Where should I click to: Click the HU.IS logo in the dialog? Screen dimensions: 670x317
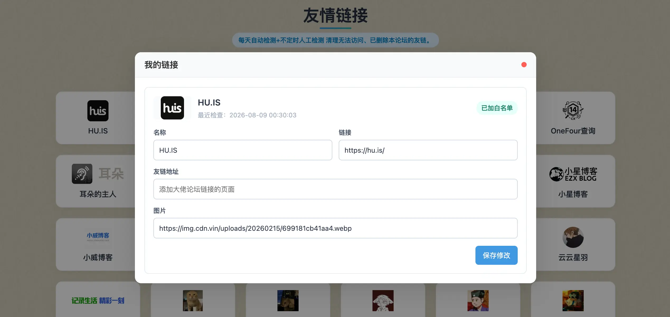(172, 108)
